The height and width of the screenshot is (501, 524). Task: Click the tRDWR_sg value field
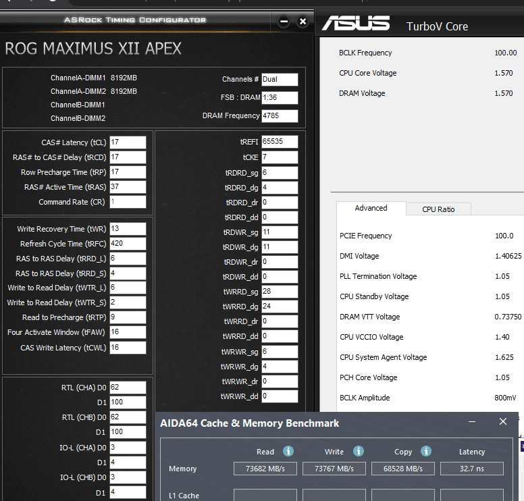[280, 232]
